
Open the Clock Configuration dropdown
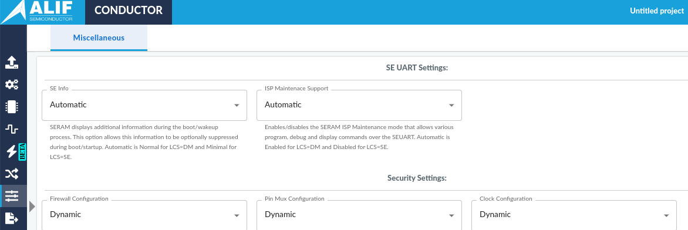(x=574, y=215)
